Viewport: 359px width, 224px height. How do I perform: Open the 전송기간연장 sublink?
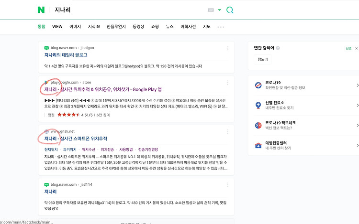(x=148, y=149)
